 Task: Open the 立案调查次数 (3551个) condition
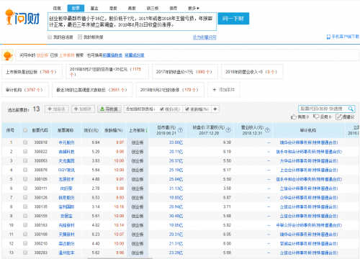(x=92, y=90)
